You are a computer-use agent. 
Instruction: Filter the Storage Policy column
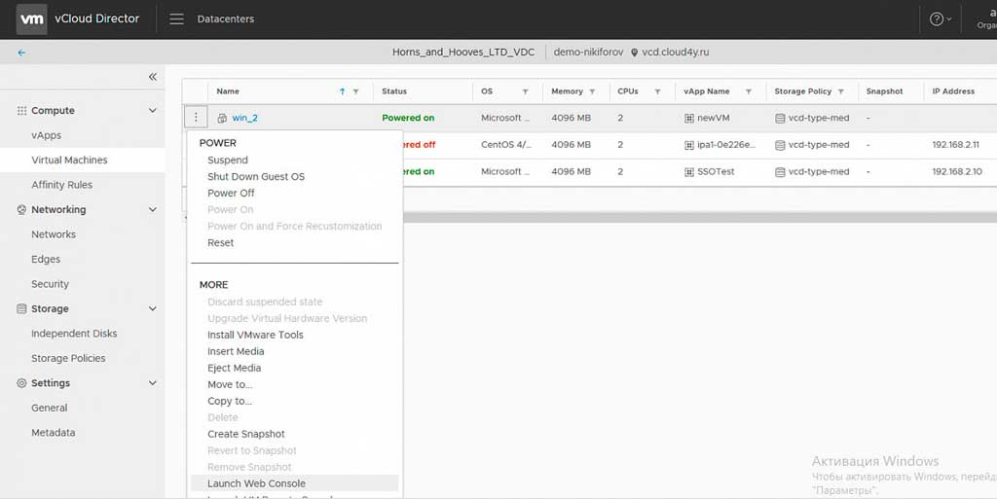point(840,91)
